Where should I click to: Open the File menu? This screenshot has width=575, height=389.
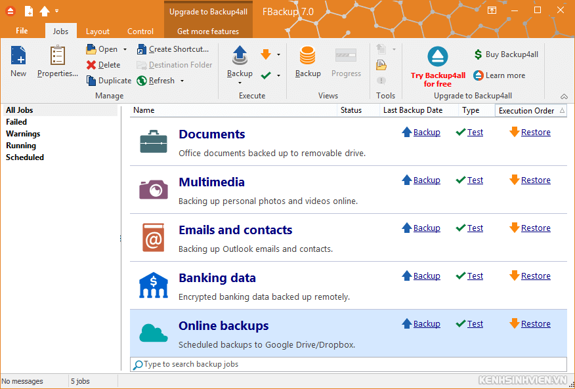point(22,31)
